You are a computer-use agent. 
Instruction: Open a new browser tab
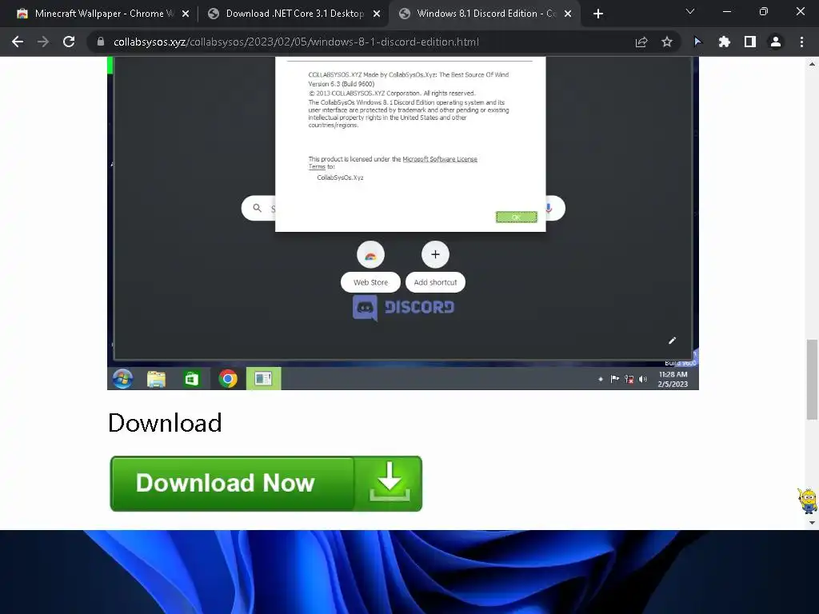point(598,14)
